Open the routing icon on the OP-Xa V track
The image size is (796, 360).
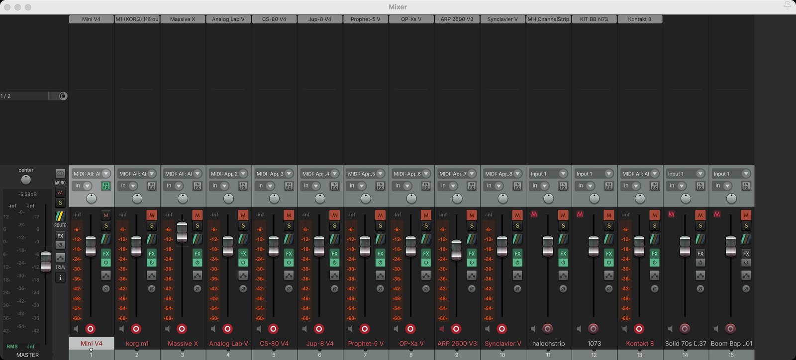pyautogui.click(x=426, y=239)
